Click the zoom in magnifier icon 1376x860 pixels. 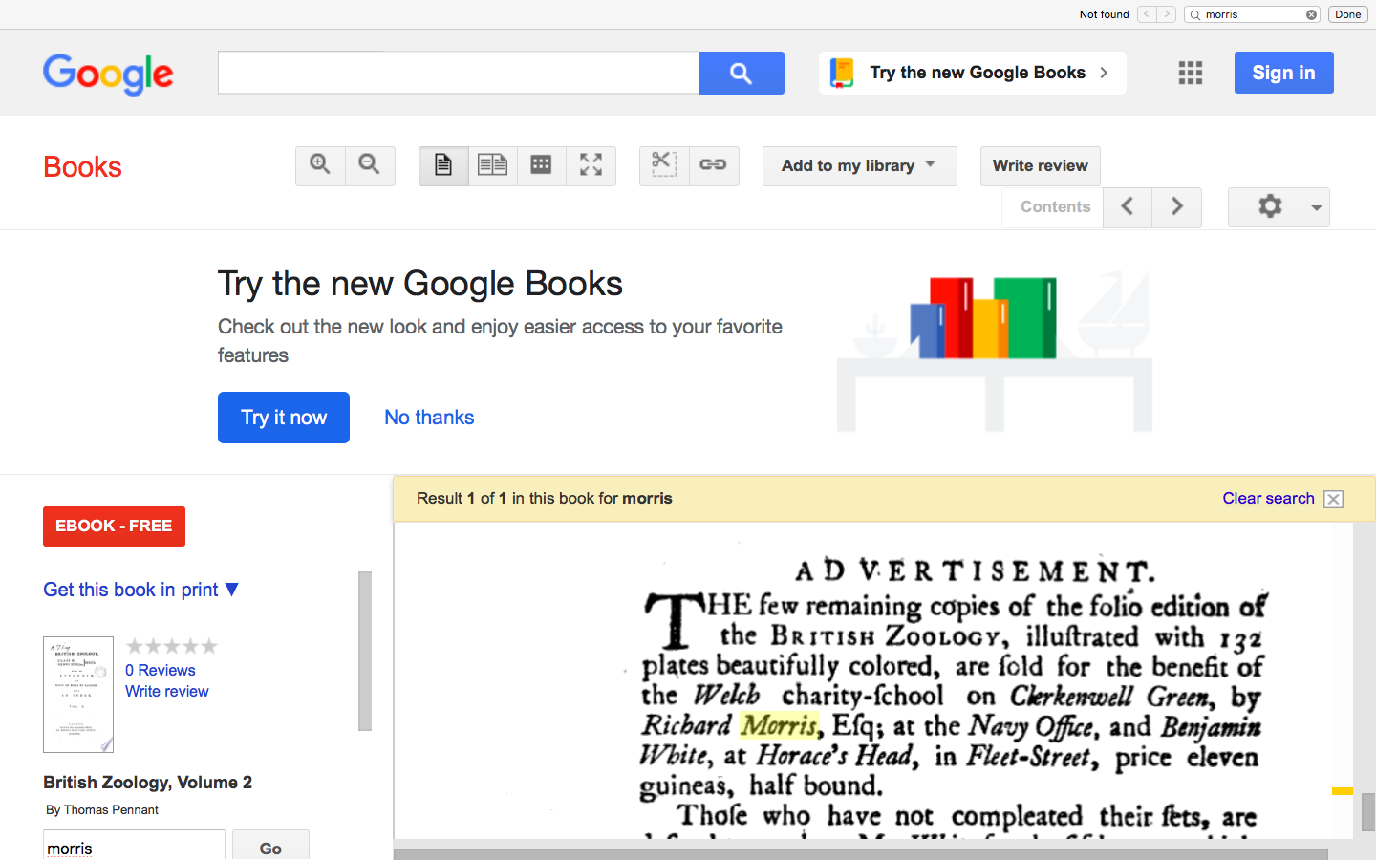coord(320,165)
